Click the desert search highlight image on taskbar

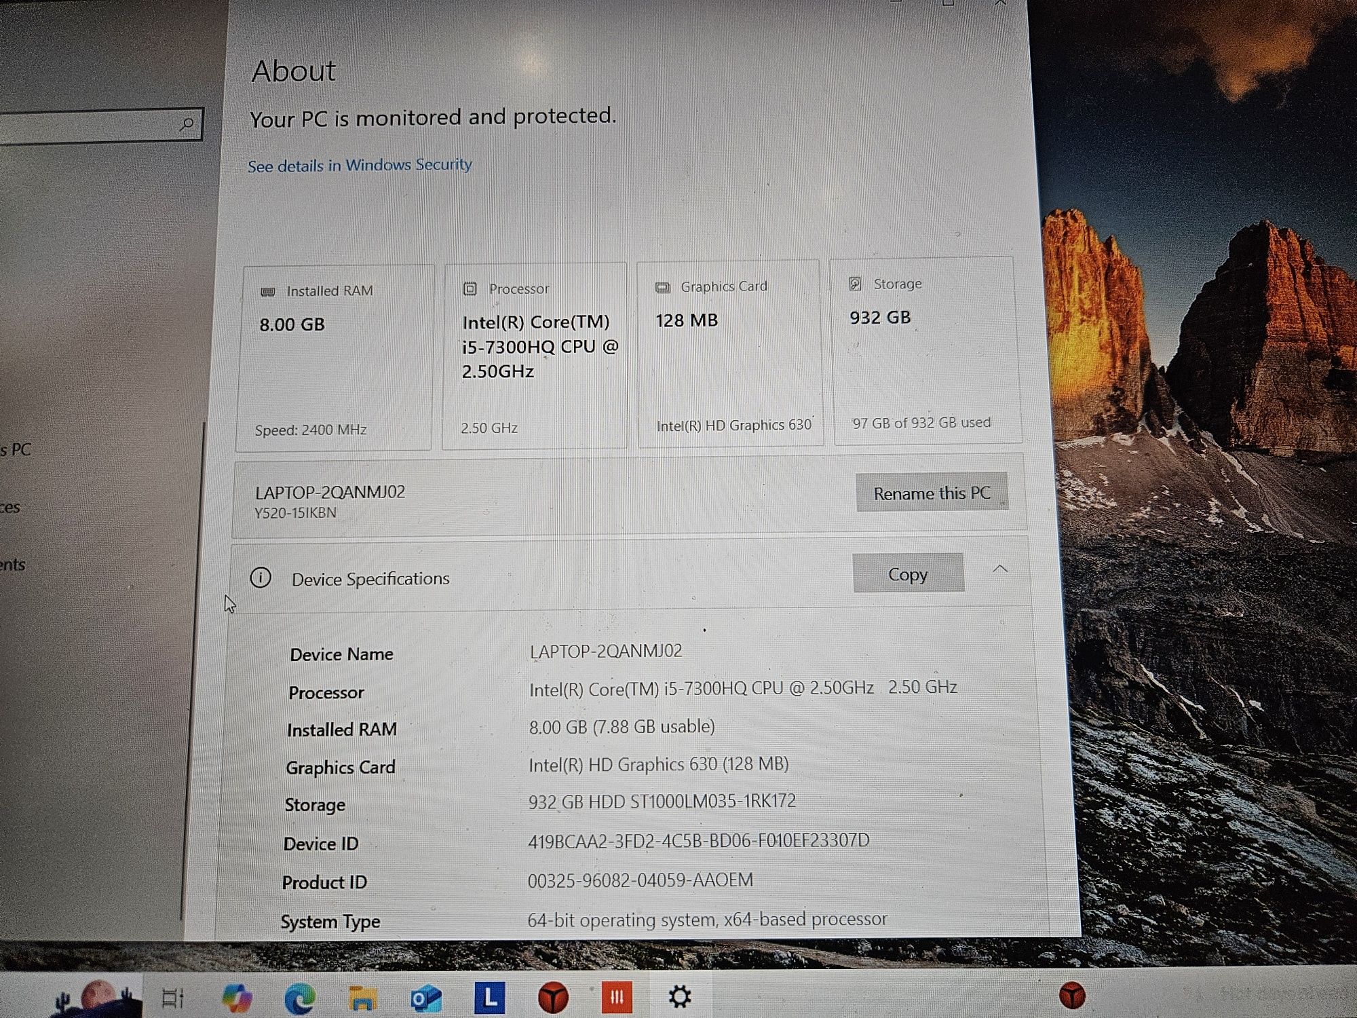(x=98, y=998)
